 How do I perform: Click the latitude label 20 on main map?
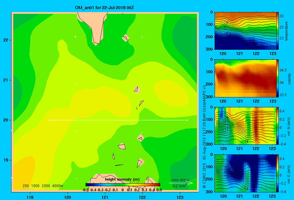tap(6, 120)
